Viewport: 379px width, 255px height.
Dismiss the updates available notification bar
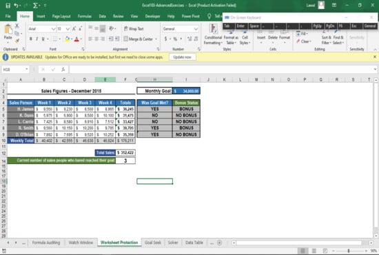pos(375,57)
